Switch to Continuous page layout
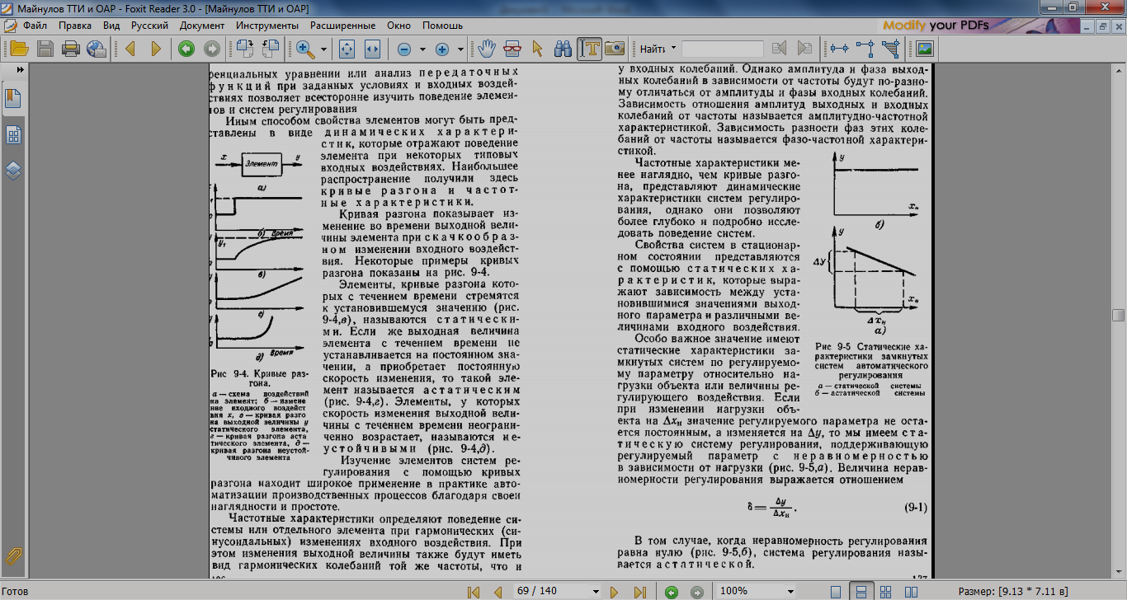The image size is (1127, 600). 861,592
